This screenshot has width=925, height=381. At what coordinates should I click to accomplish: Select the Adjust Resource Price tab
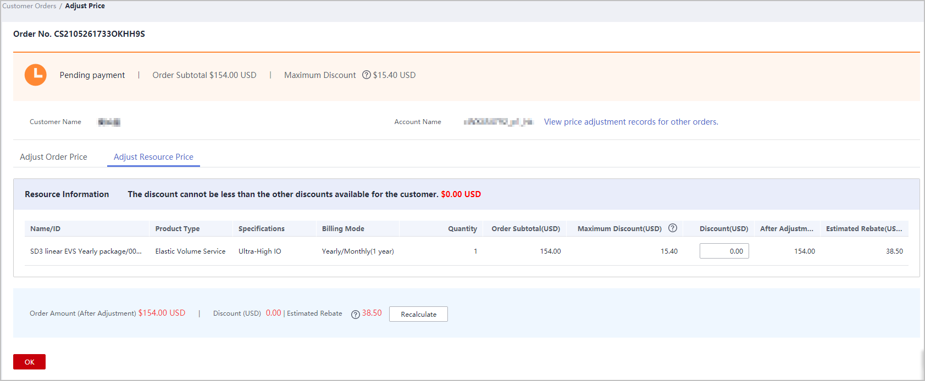coord(153,157)
